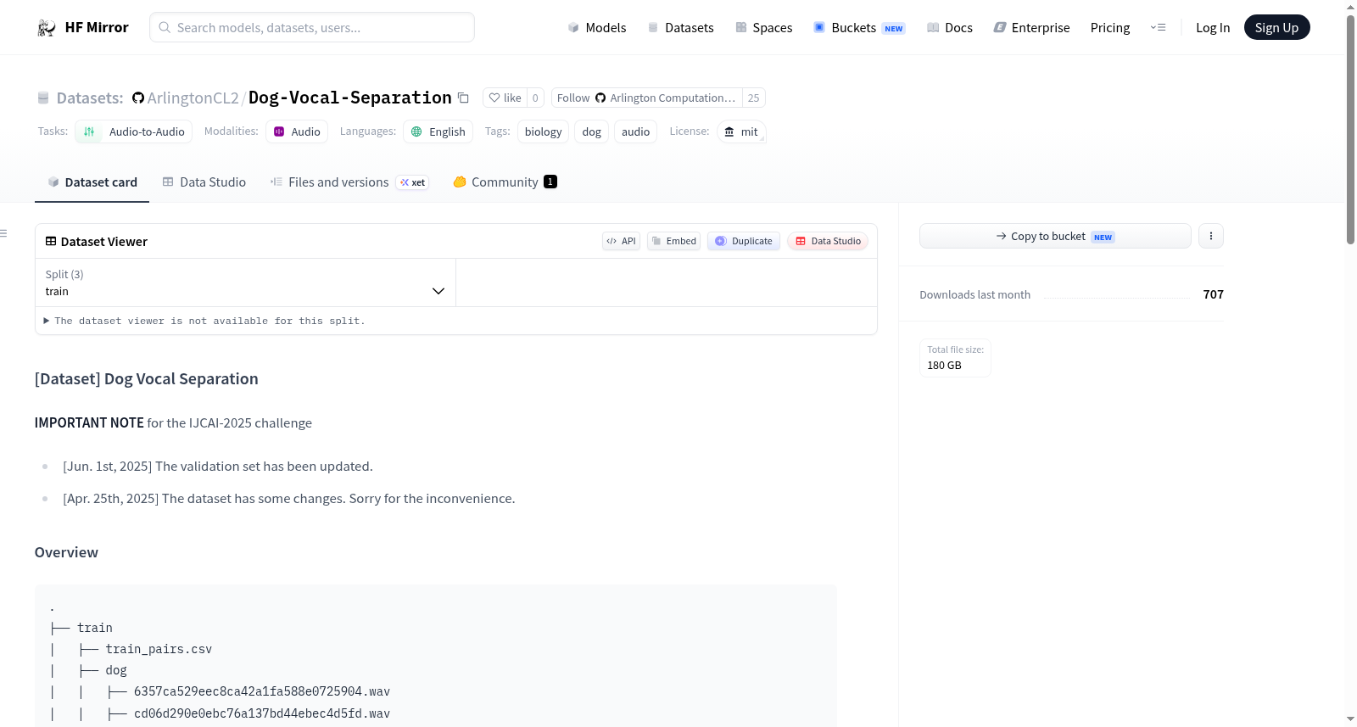
Task: Like the dataset with the heart button
Action: coord(505,98)
